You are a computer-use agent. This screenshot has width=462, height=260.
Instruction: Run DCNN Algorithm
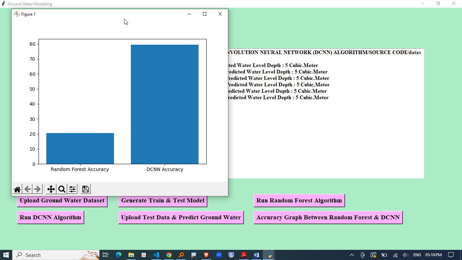50,217
